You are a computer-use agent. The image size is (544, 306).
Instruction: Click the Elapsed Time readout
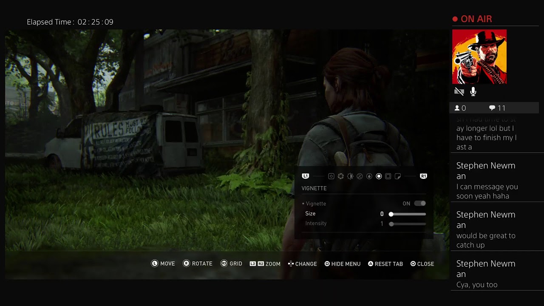[70, 22]
